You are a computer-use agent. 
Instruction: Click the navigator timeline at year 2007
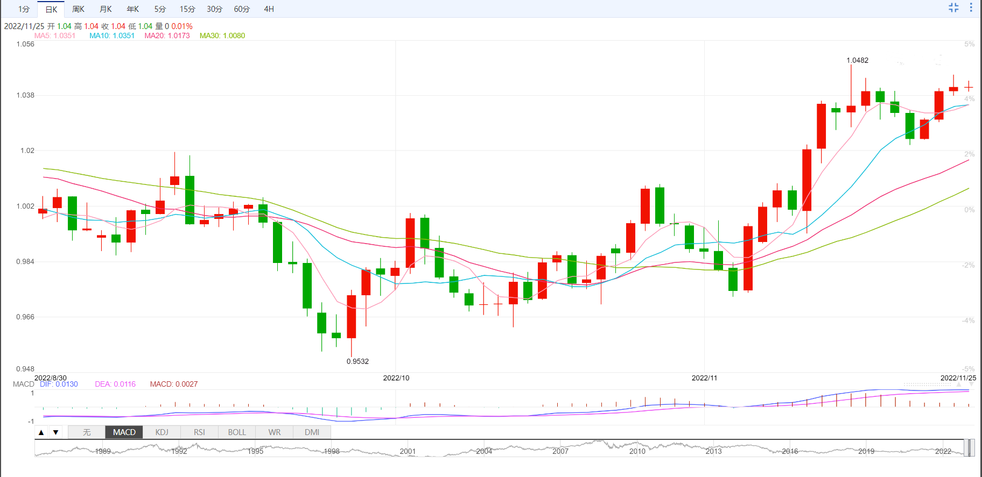click(560, 451)
